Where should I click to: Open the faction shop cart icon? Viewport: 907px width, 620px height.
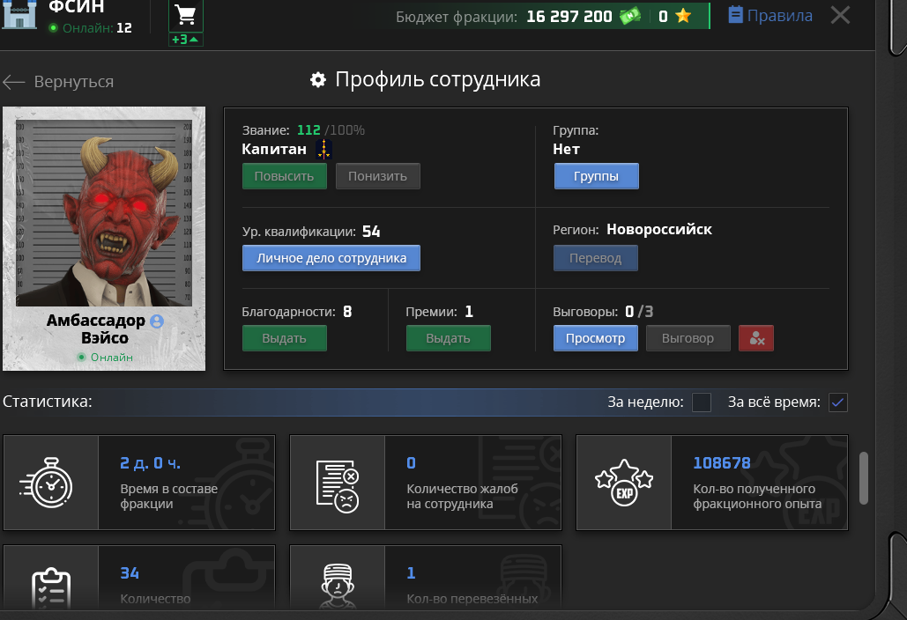(186, 16)
